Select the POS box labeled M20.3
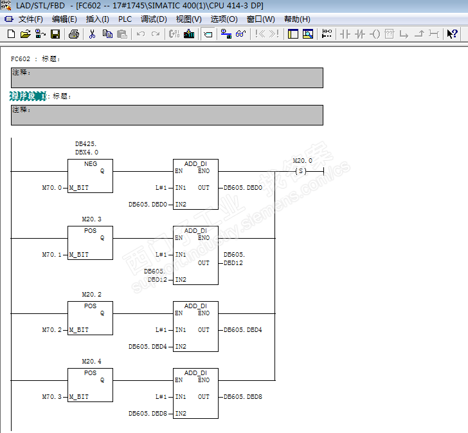 coord(90,243)
